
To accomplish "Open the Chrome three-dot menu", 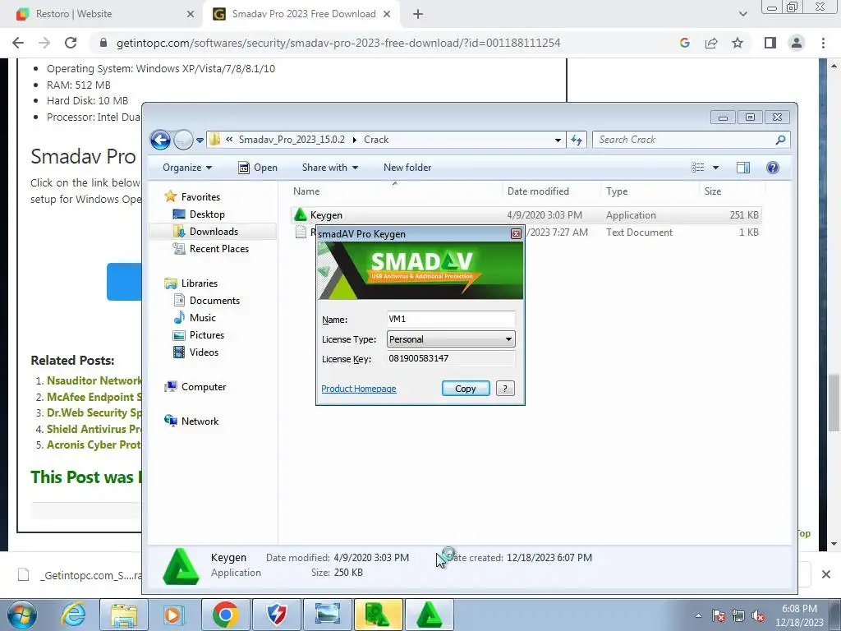I will point(823,43).
